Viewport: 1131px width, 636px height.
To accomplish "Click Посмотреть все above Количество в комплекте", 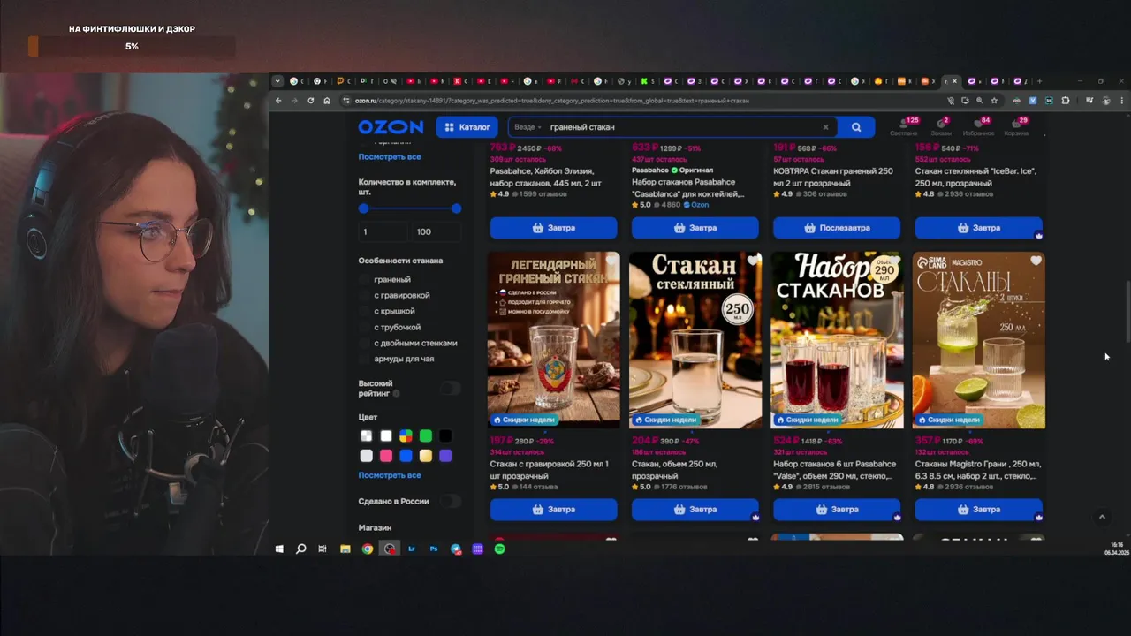I will (390, 156).
